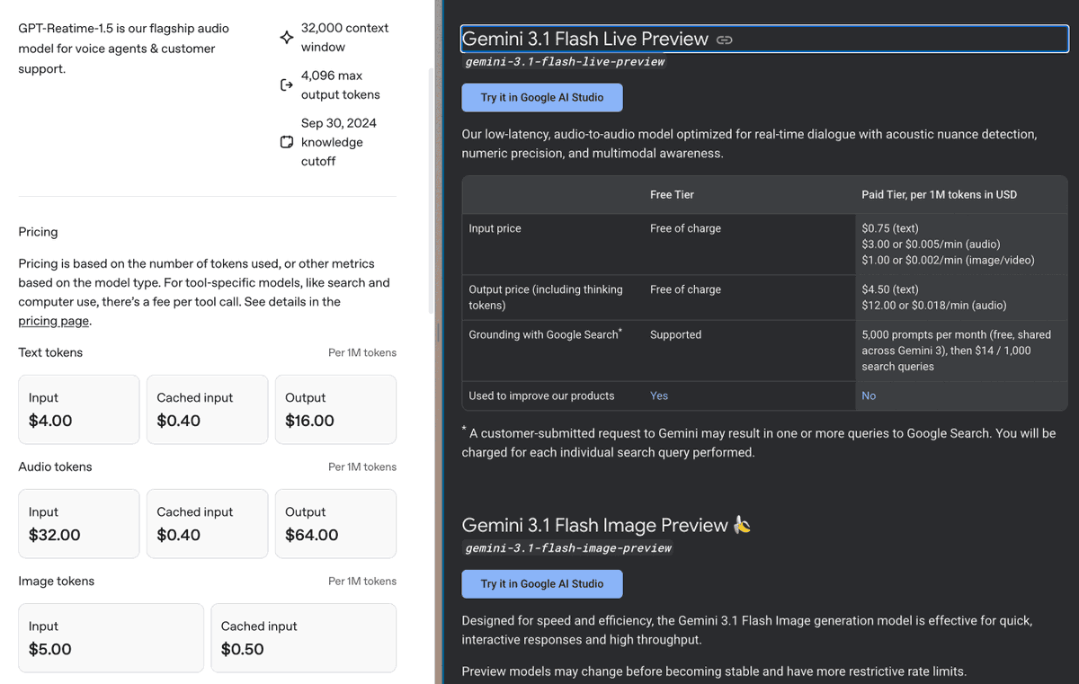The height and width of the screenshot is (684, 1079).
Task: Select the Gemini 3.1 Flash Image Preview heading
Action: 595,525
